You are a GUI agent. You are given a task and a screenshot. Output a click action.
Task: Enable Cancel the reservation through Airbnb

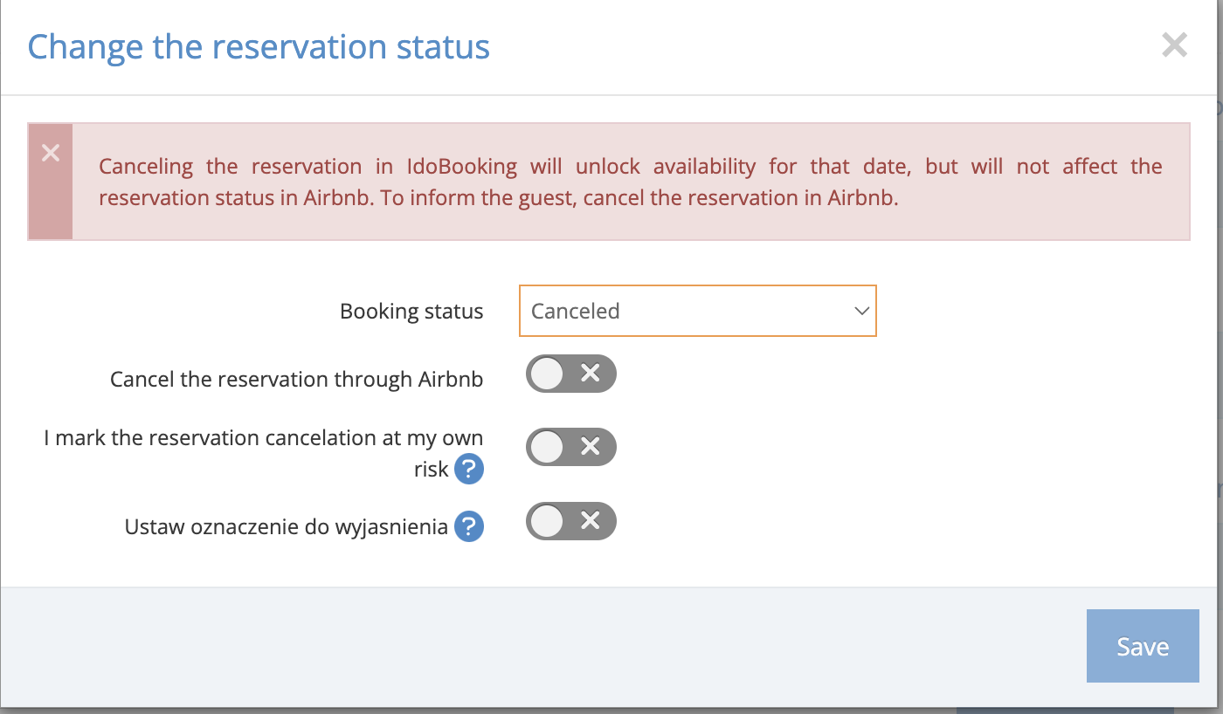(x=571, y=374)
